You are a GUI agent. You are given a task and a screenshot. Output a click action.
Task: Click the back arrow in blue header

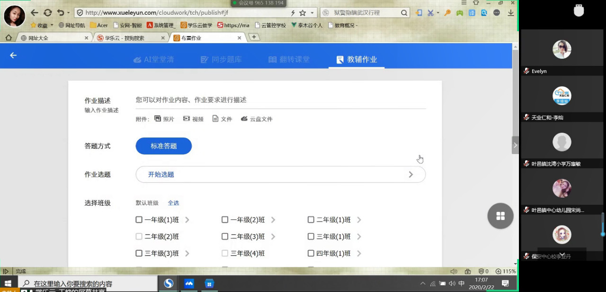click(x=13, y=55)
